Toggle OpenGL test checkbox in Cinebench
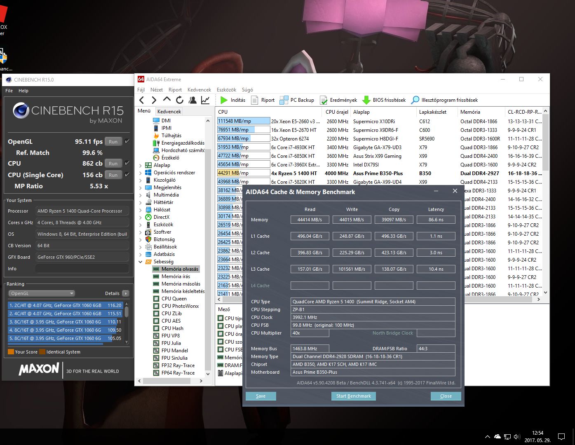Image resolution: width=575 pixels, height=445 pixels. pyautogui.click(x=127, y=141)
